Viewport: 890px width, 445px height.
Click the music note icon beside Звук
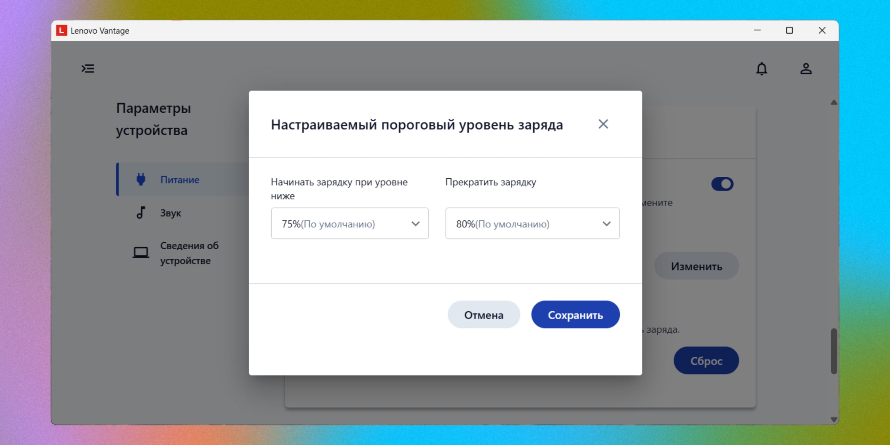click(x=141, y=213)
